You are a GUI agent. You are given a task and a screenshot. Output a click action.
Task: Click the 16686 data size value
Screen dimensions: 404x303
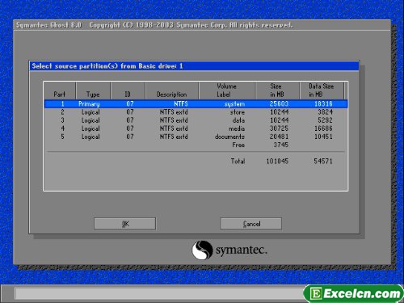[323, 128]
